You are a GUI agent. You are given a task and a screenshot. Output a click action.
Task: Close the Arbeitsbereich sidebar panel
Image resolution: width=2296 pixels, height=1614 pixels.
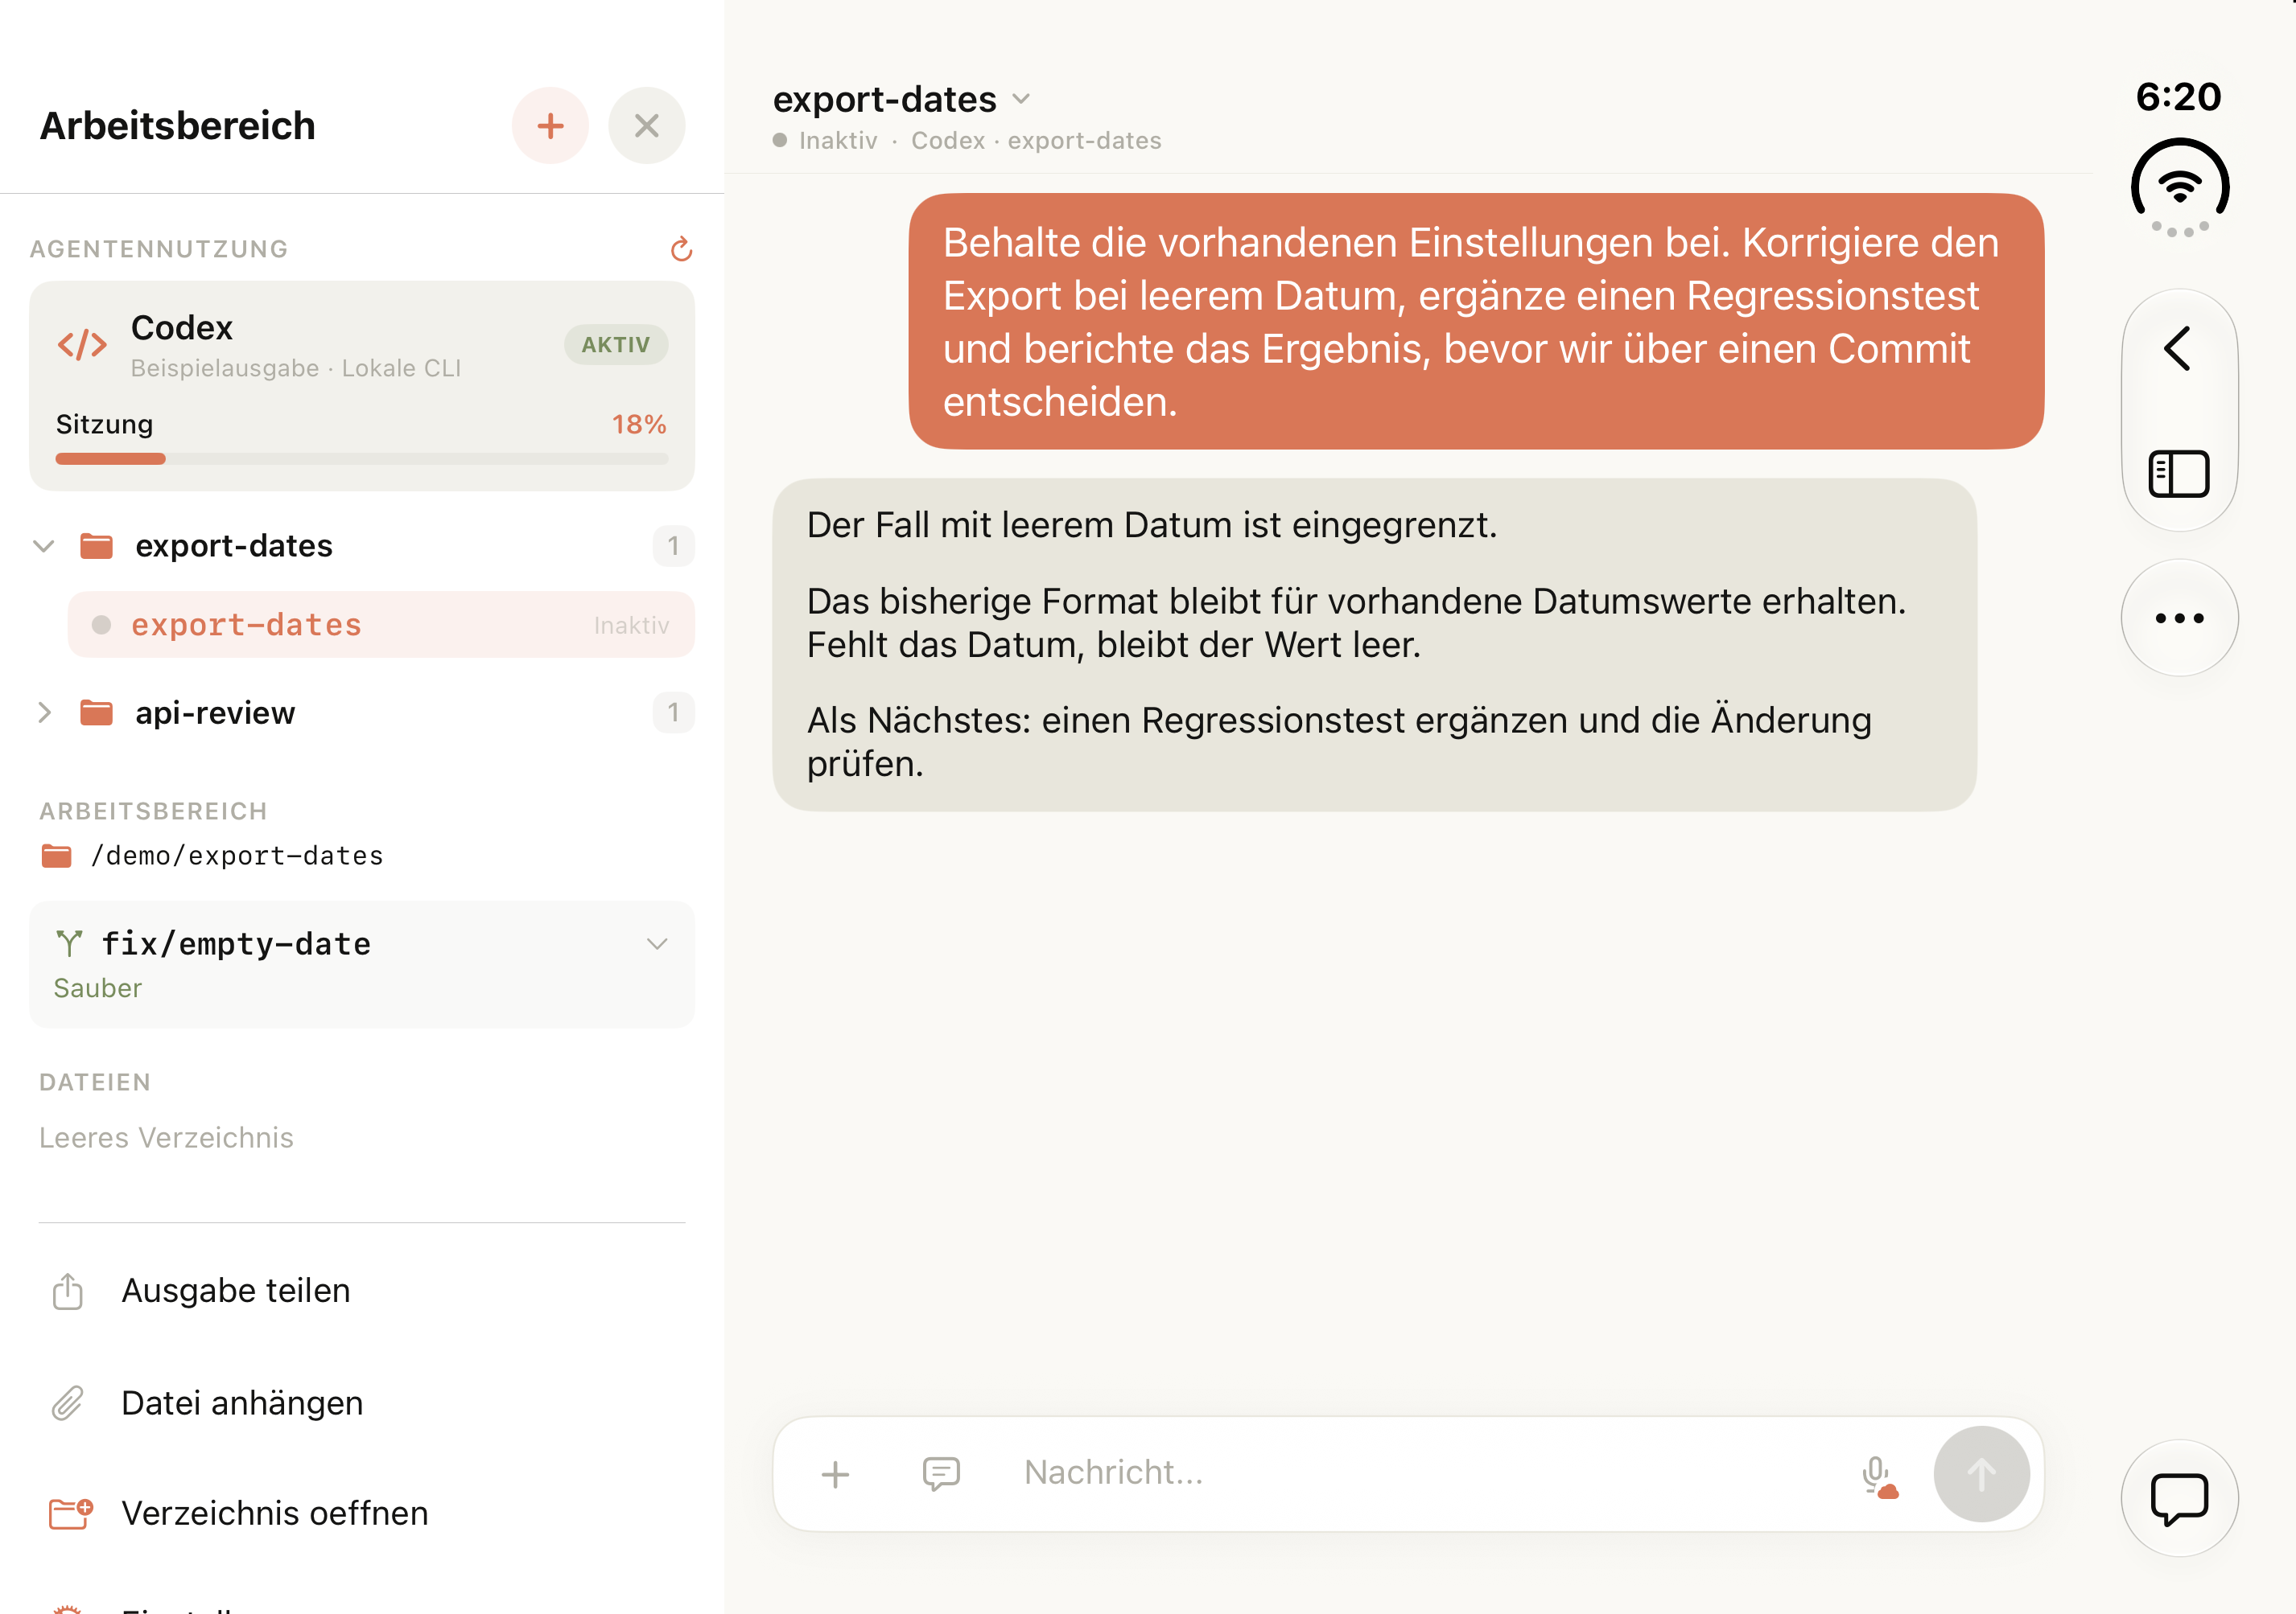[647, 126]
